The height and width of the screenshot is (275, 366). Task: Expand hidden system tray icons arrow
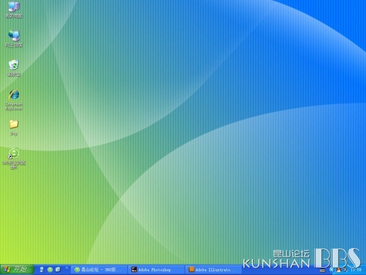pos(332,270)
